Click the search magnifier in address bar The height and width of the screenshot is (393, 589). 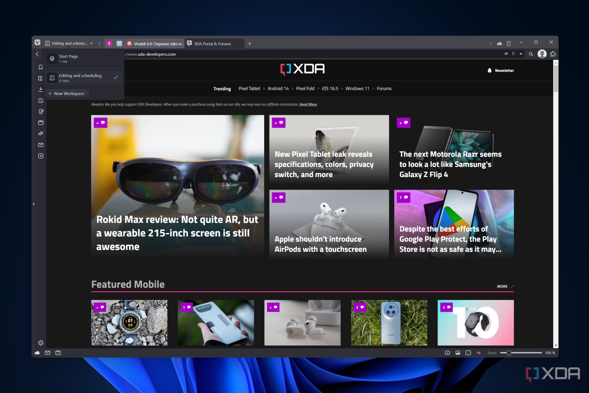pyautogui.click(x=531, y=54)
